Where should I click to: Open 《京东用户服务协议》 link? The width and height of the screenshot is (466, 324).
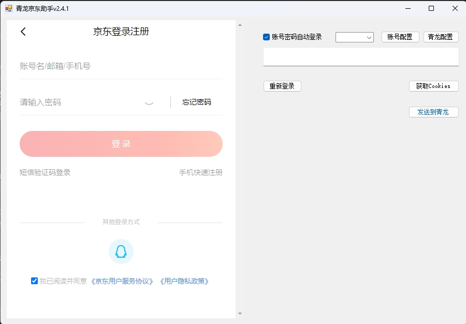point(122,281)
